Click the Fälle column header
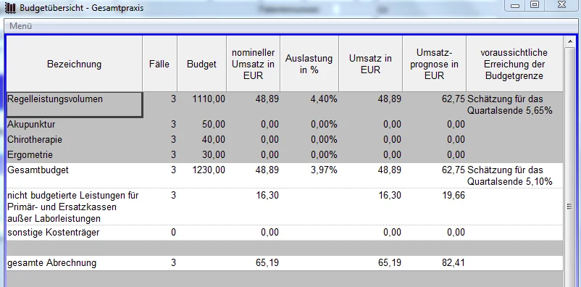The image size is (581, 287). point(159,64)
